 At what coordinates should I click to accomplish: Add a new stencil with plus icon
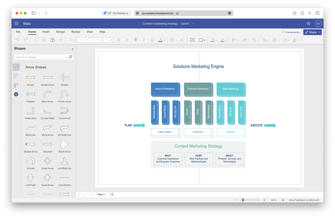tap(16, 94)
